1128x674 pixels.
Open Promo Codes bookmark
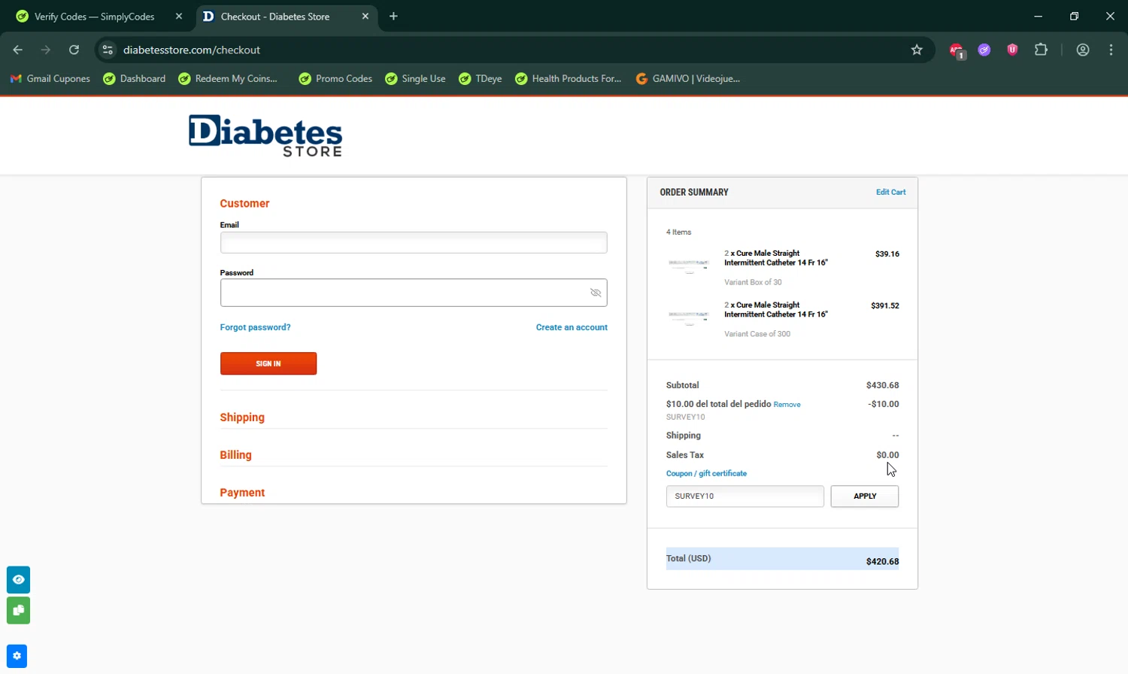click(335, 78)
